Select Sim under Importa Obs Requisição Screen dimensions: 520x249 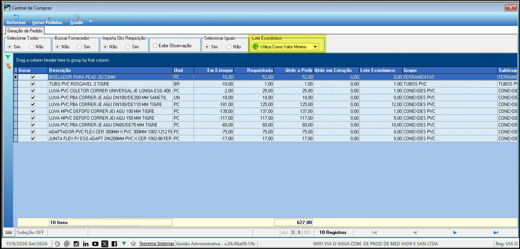click(x=132, y=46)
